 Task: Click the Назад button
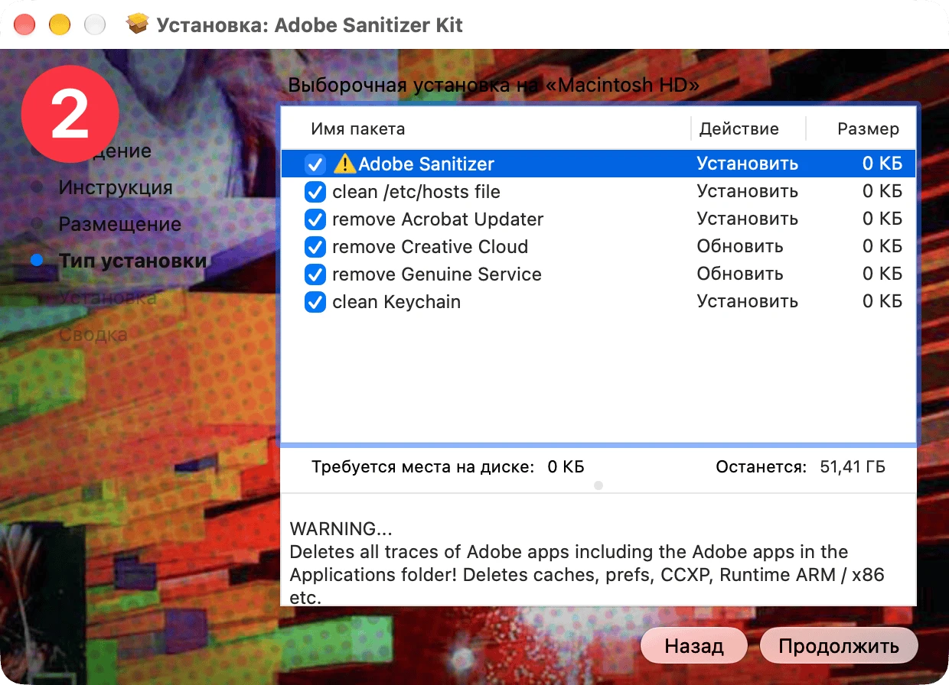(x=694, y=646)
